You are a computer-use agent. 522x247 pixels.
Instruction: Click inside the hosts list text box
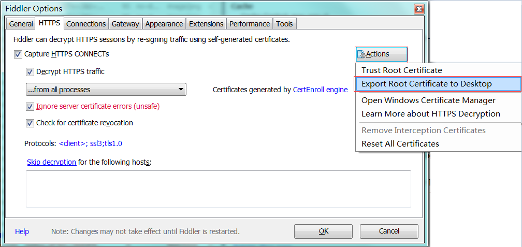click(x=219, y=189)
